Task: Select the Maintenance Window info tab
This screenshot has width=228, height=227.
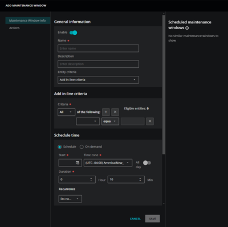Action: click(28, 21)
